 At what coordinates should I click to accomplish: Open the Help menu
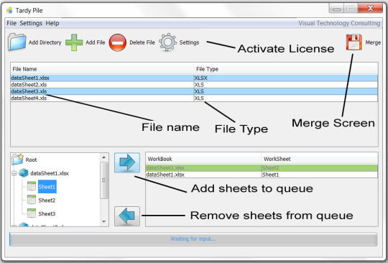tap(52, 23)
